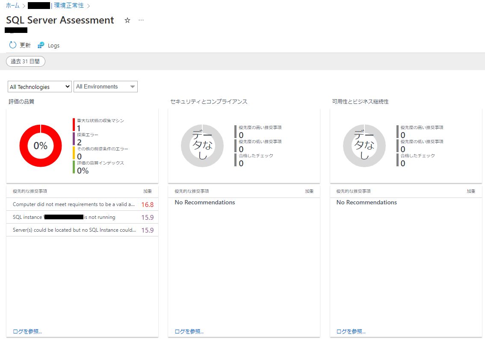
Task: Click No Recommendations in security panel
Action: pos(205,202)
